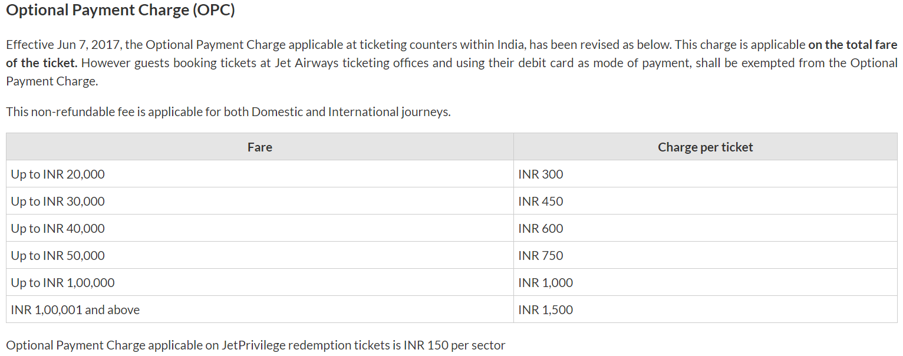Click the non-refundable fee sentence

tap(228, 111)
